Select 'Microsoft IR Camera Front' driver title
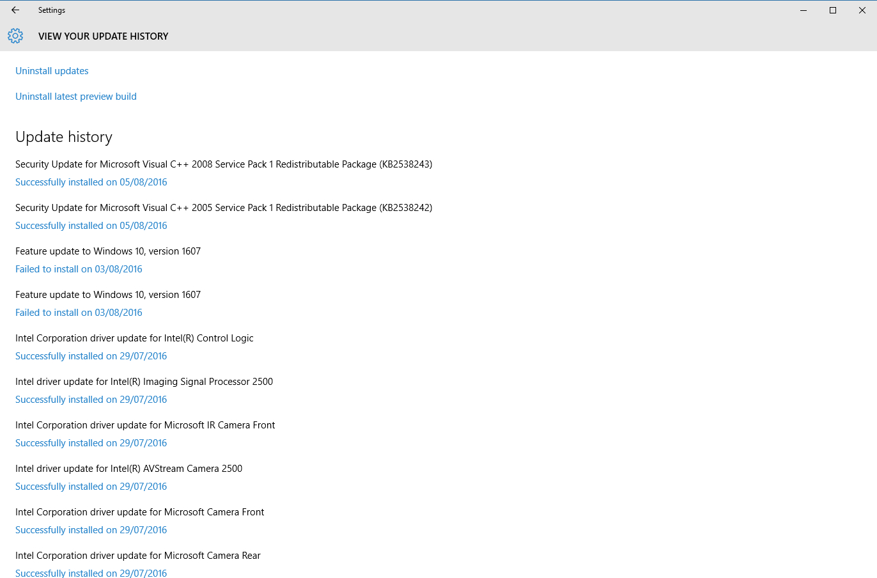The image size is (877, 578). pyautogui.click(x=145, y=425)
